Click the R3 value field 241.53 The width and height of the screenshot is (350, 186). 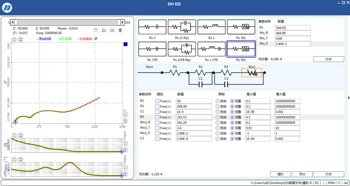tap(194, 117)
